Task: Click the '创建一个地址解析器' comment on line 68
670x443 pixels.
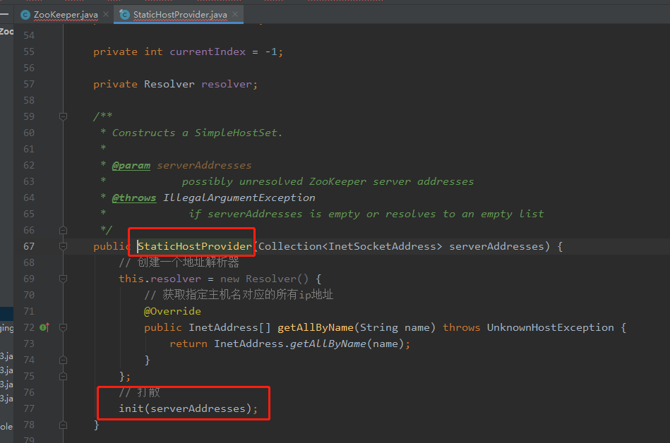Action: [x=188, y=262]
